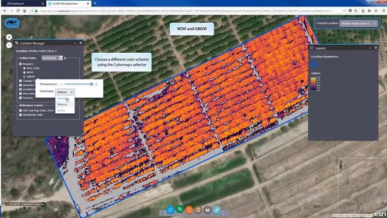Enable USA Soil Map Units 2014 layer
Image resolution: width=387 pixels, height=218 pixels.
21,110
